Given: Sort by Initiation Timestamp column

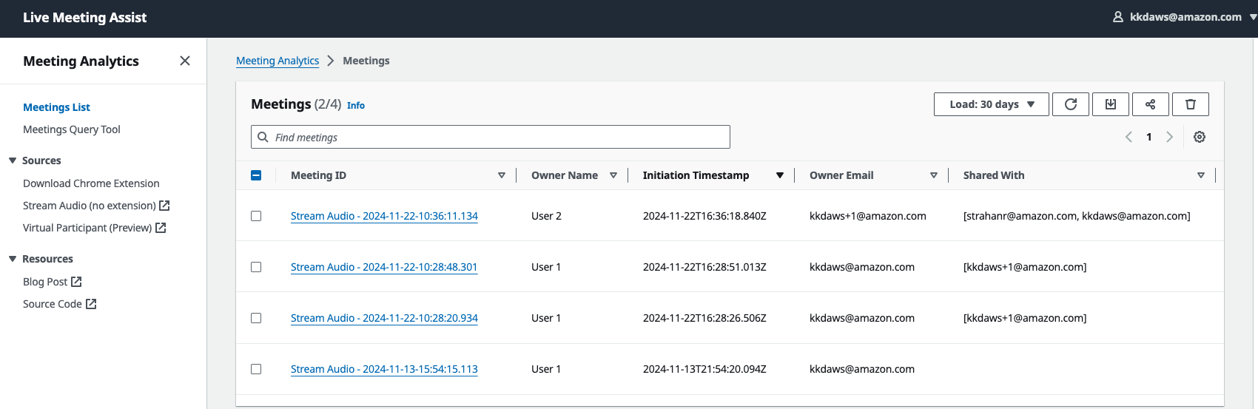Looking at the screenshot, I should coord(696,175).
